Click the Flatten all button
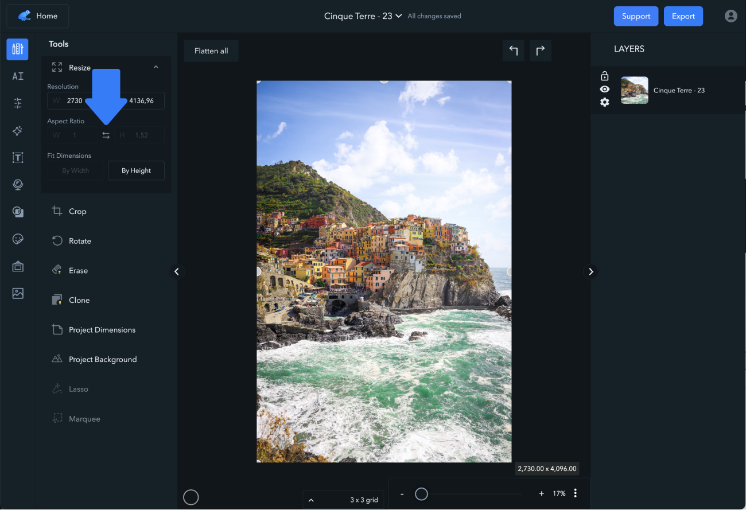This screenshot has height=510, width=746. point(211,50)
